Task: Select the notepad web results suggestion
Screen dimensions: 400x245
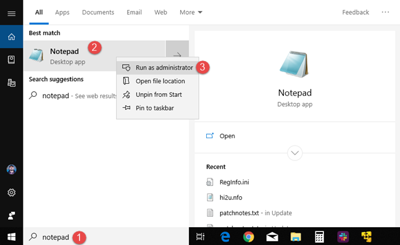Action: [73, 96]
